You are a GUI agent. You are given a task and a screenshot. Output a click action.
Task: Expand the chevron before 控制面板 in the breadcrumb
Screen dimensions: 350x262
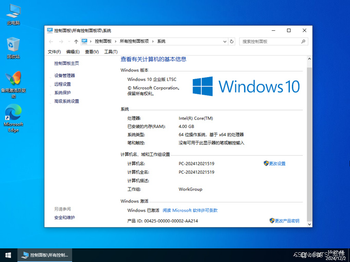coord(91,42)
